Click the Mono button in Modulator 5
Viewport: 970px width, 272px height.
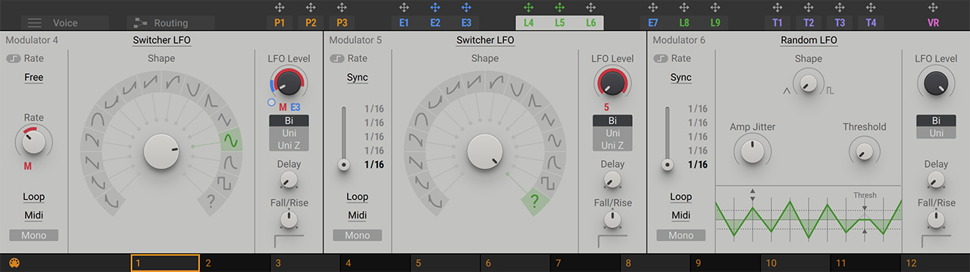(x=357, y=235)
